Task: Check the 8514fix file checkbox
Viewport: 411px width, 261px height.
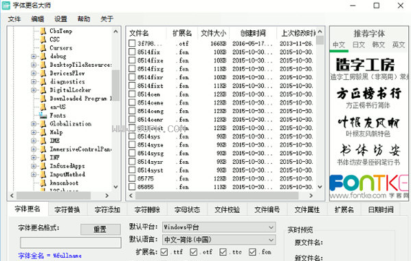Action: coord(132,52)
